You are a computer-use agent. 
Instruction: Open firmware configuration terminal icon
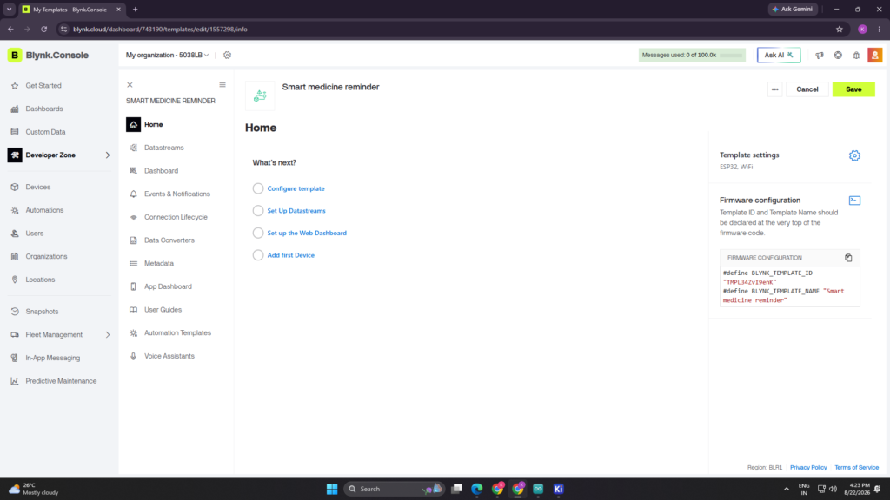pyautogui.click(x=854, y=201)
